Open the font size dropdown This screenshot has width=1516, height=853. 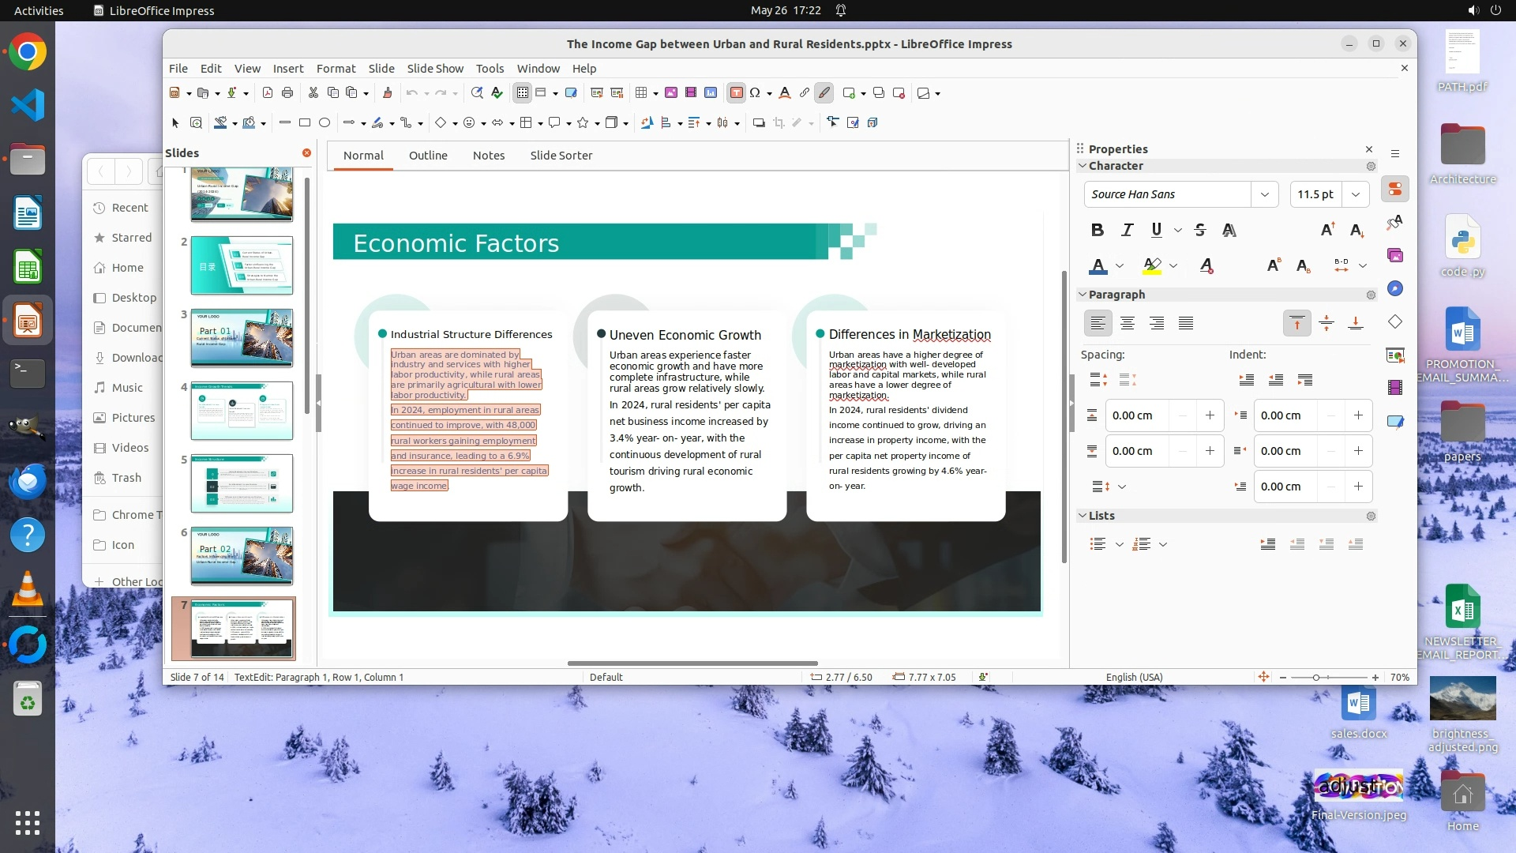pos(1355,194)
